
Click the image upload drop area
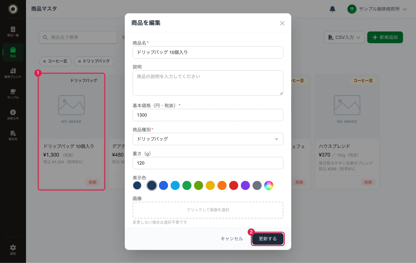(208, 210)
